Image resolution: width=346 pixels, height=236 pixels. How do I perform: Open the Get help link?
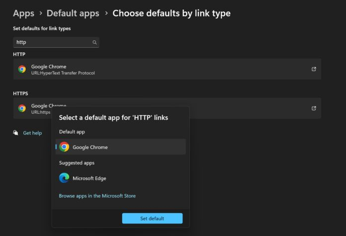tap(32, 133)
